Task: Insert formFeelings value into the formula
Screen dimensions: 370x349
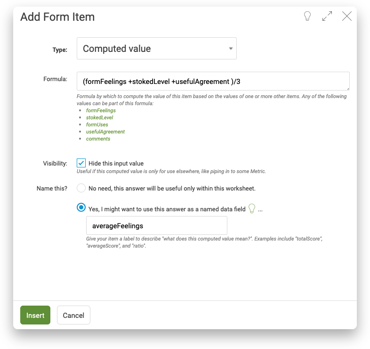Action: click(101, 110)
